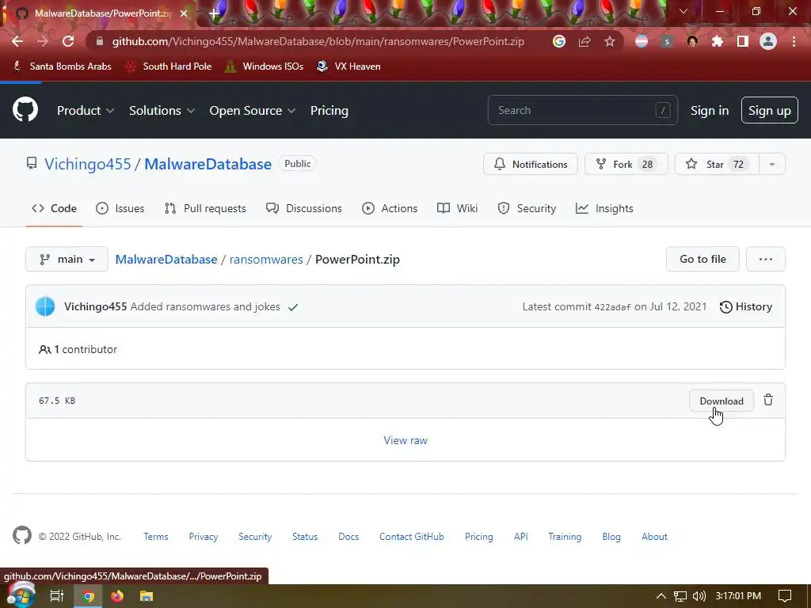811x608 pixels.
Task: Click Go to file button
Action: (702, 259)
